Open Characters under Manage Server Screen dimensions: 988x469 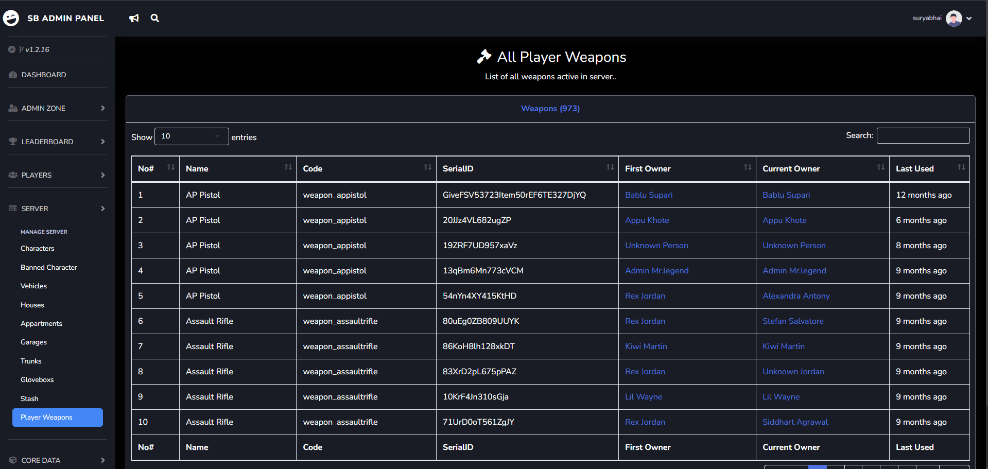[x=37, y=248]
